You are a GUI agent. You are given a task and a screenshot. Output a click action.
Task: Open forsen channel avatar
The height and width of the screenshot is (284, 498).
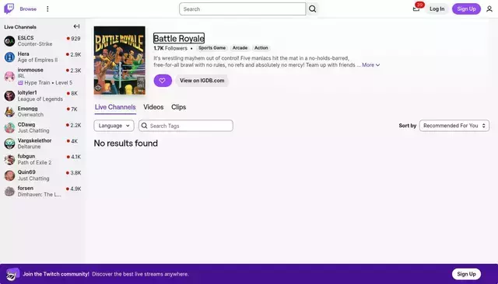pos(9,191)
